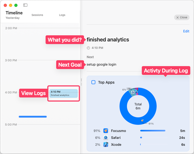Click the clock icon beside 4:10 PM
Image resolution: width=194 pixels, height=154 pixels.
point(89,48)
